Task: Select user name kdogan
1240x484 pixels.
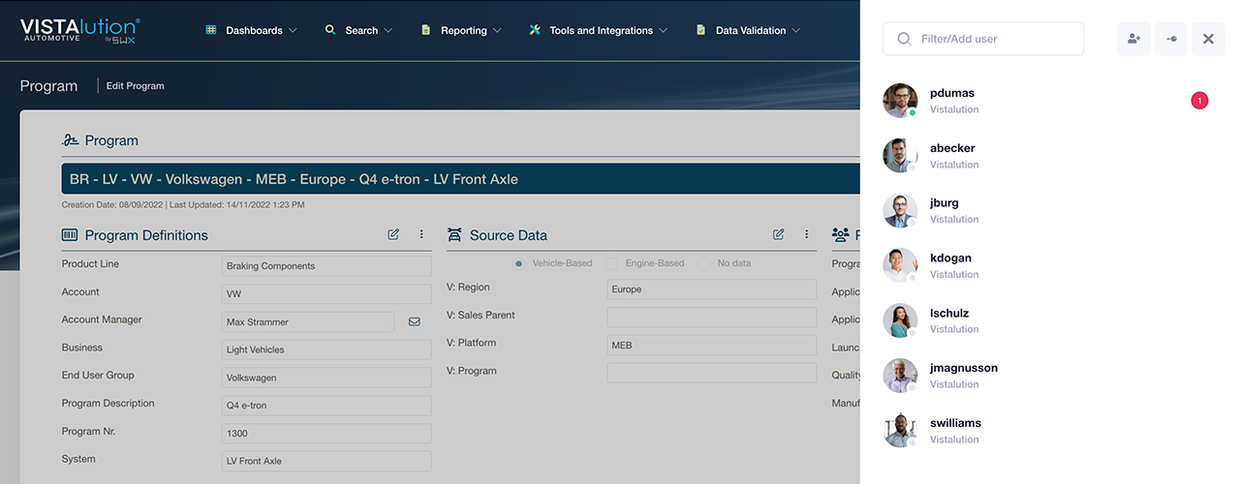Action: click(950, 257)
